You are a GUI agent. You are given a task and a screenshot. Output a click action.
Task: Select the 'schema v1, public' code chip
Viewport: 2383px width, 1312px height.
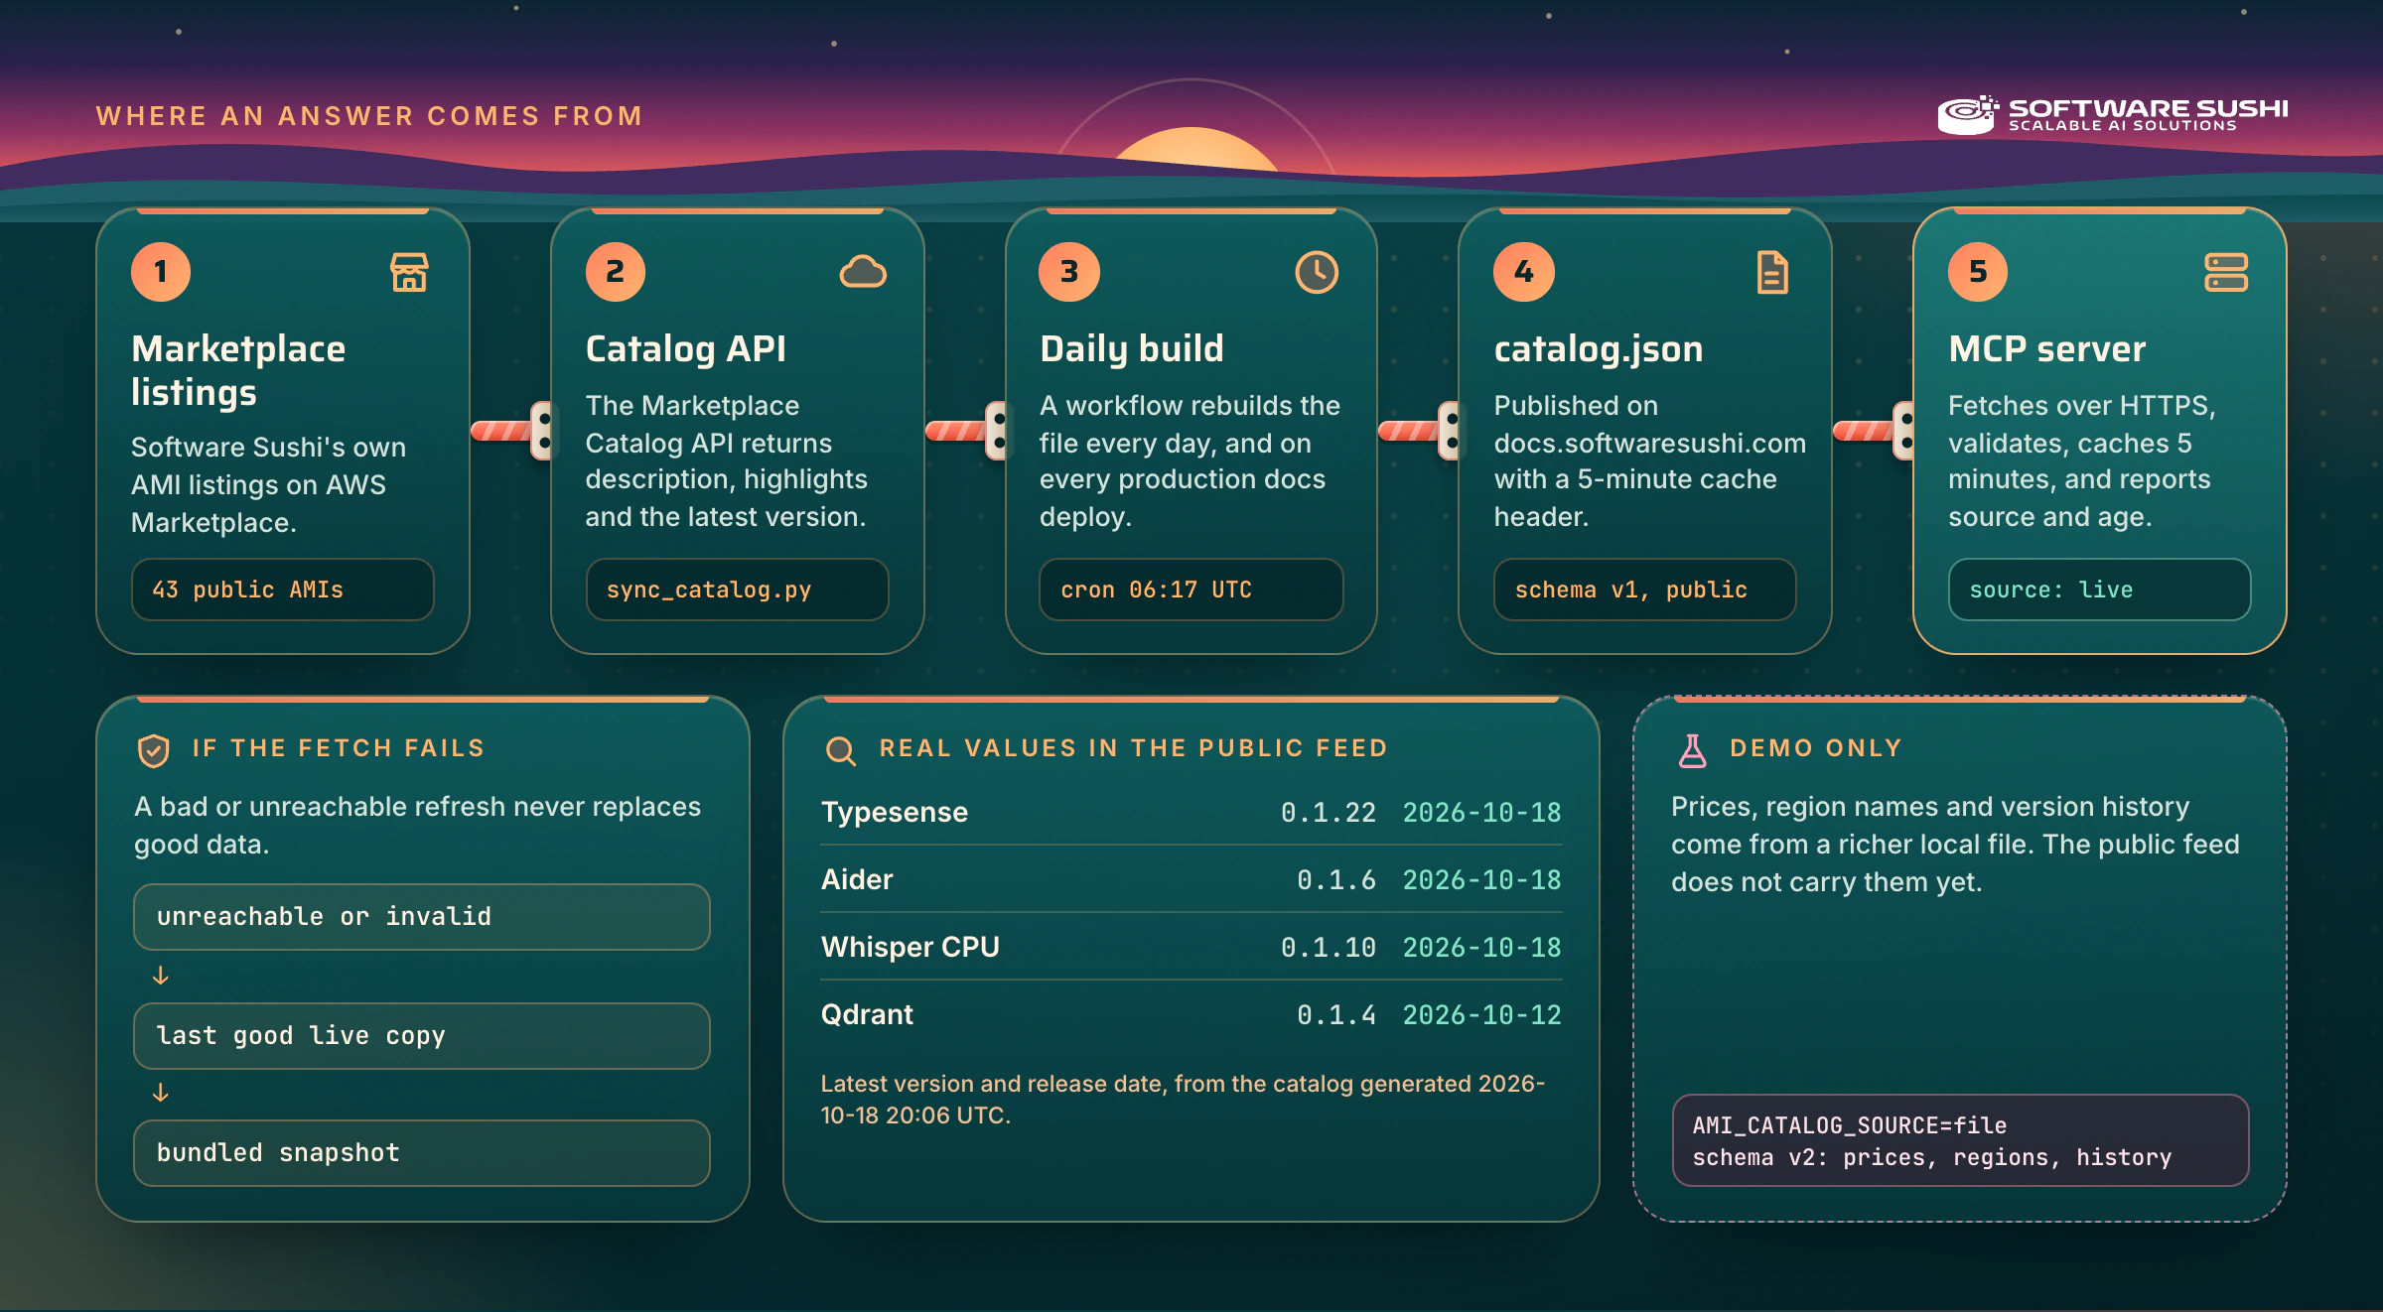coord(1645,590)
